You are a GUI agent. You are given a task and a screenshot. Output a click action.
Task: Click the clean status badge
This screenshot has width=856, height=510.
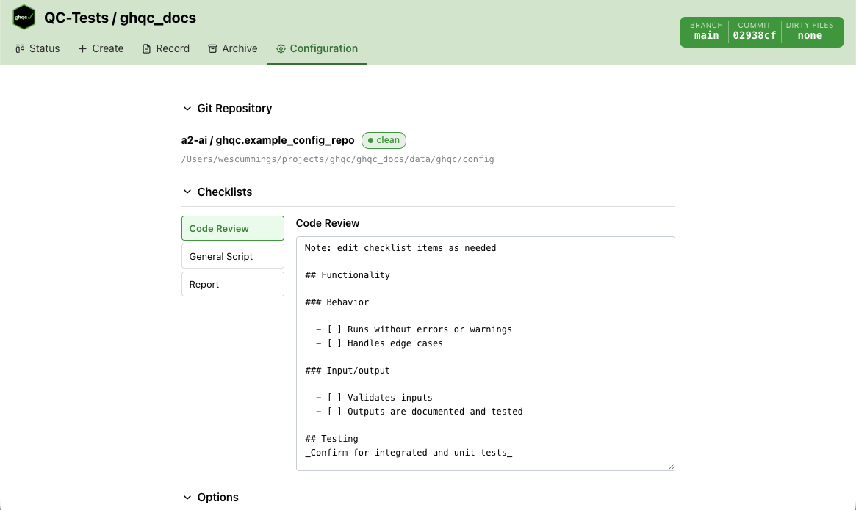(x=384, y=140)
